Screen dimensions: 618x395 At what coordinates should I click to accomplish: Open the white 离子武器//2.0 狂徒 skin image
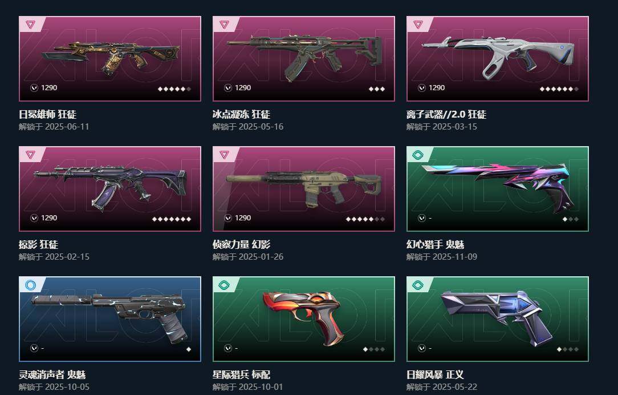(x=497, y=57)
